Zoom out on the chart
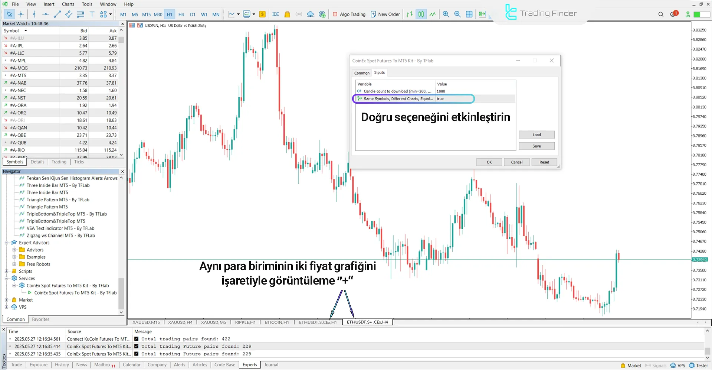 [457, 14]
